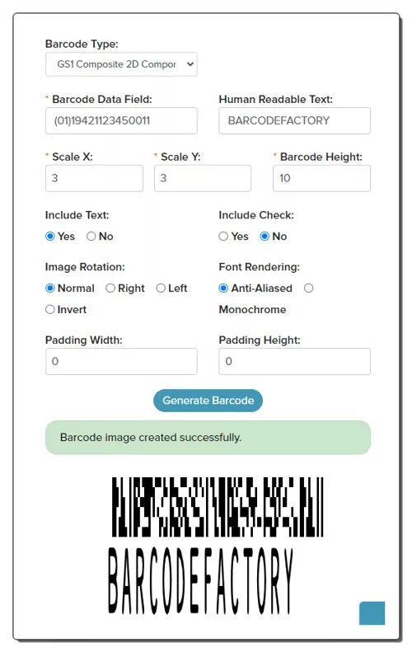This screenshot has width=412, height=652.
Task: Select Monochrome font rendering radio button
Action: (308, 288)
